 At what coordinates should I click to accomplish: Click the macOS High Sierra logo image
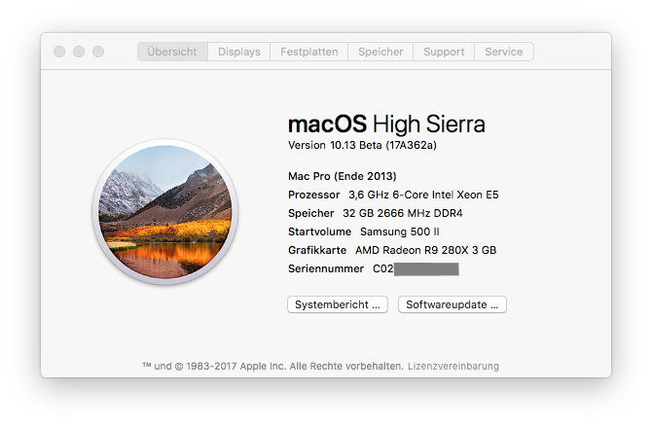(x=163, y=211)
